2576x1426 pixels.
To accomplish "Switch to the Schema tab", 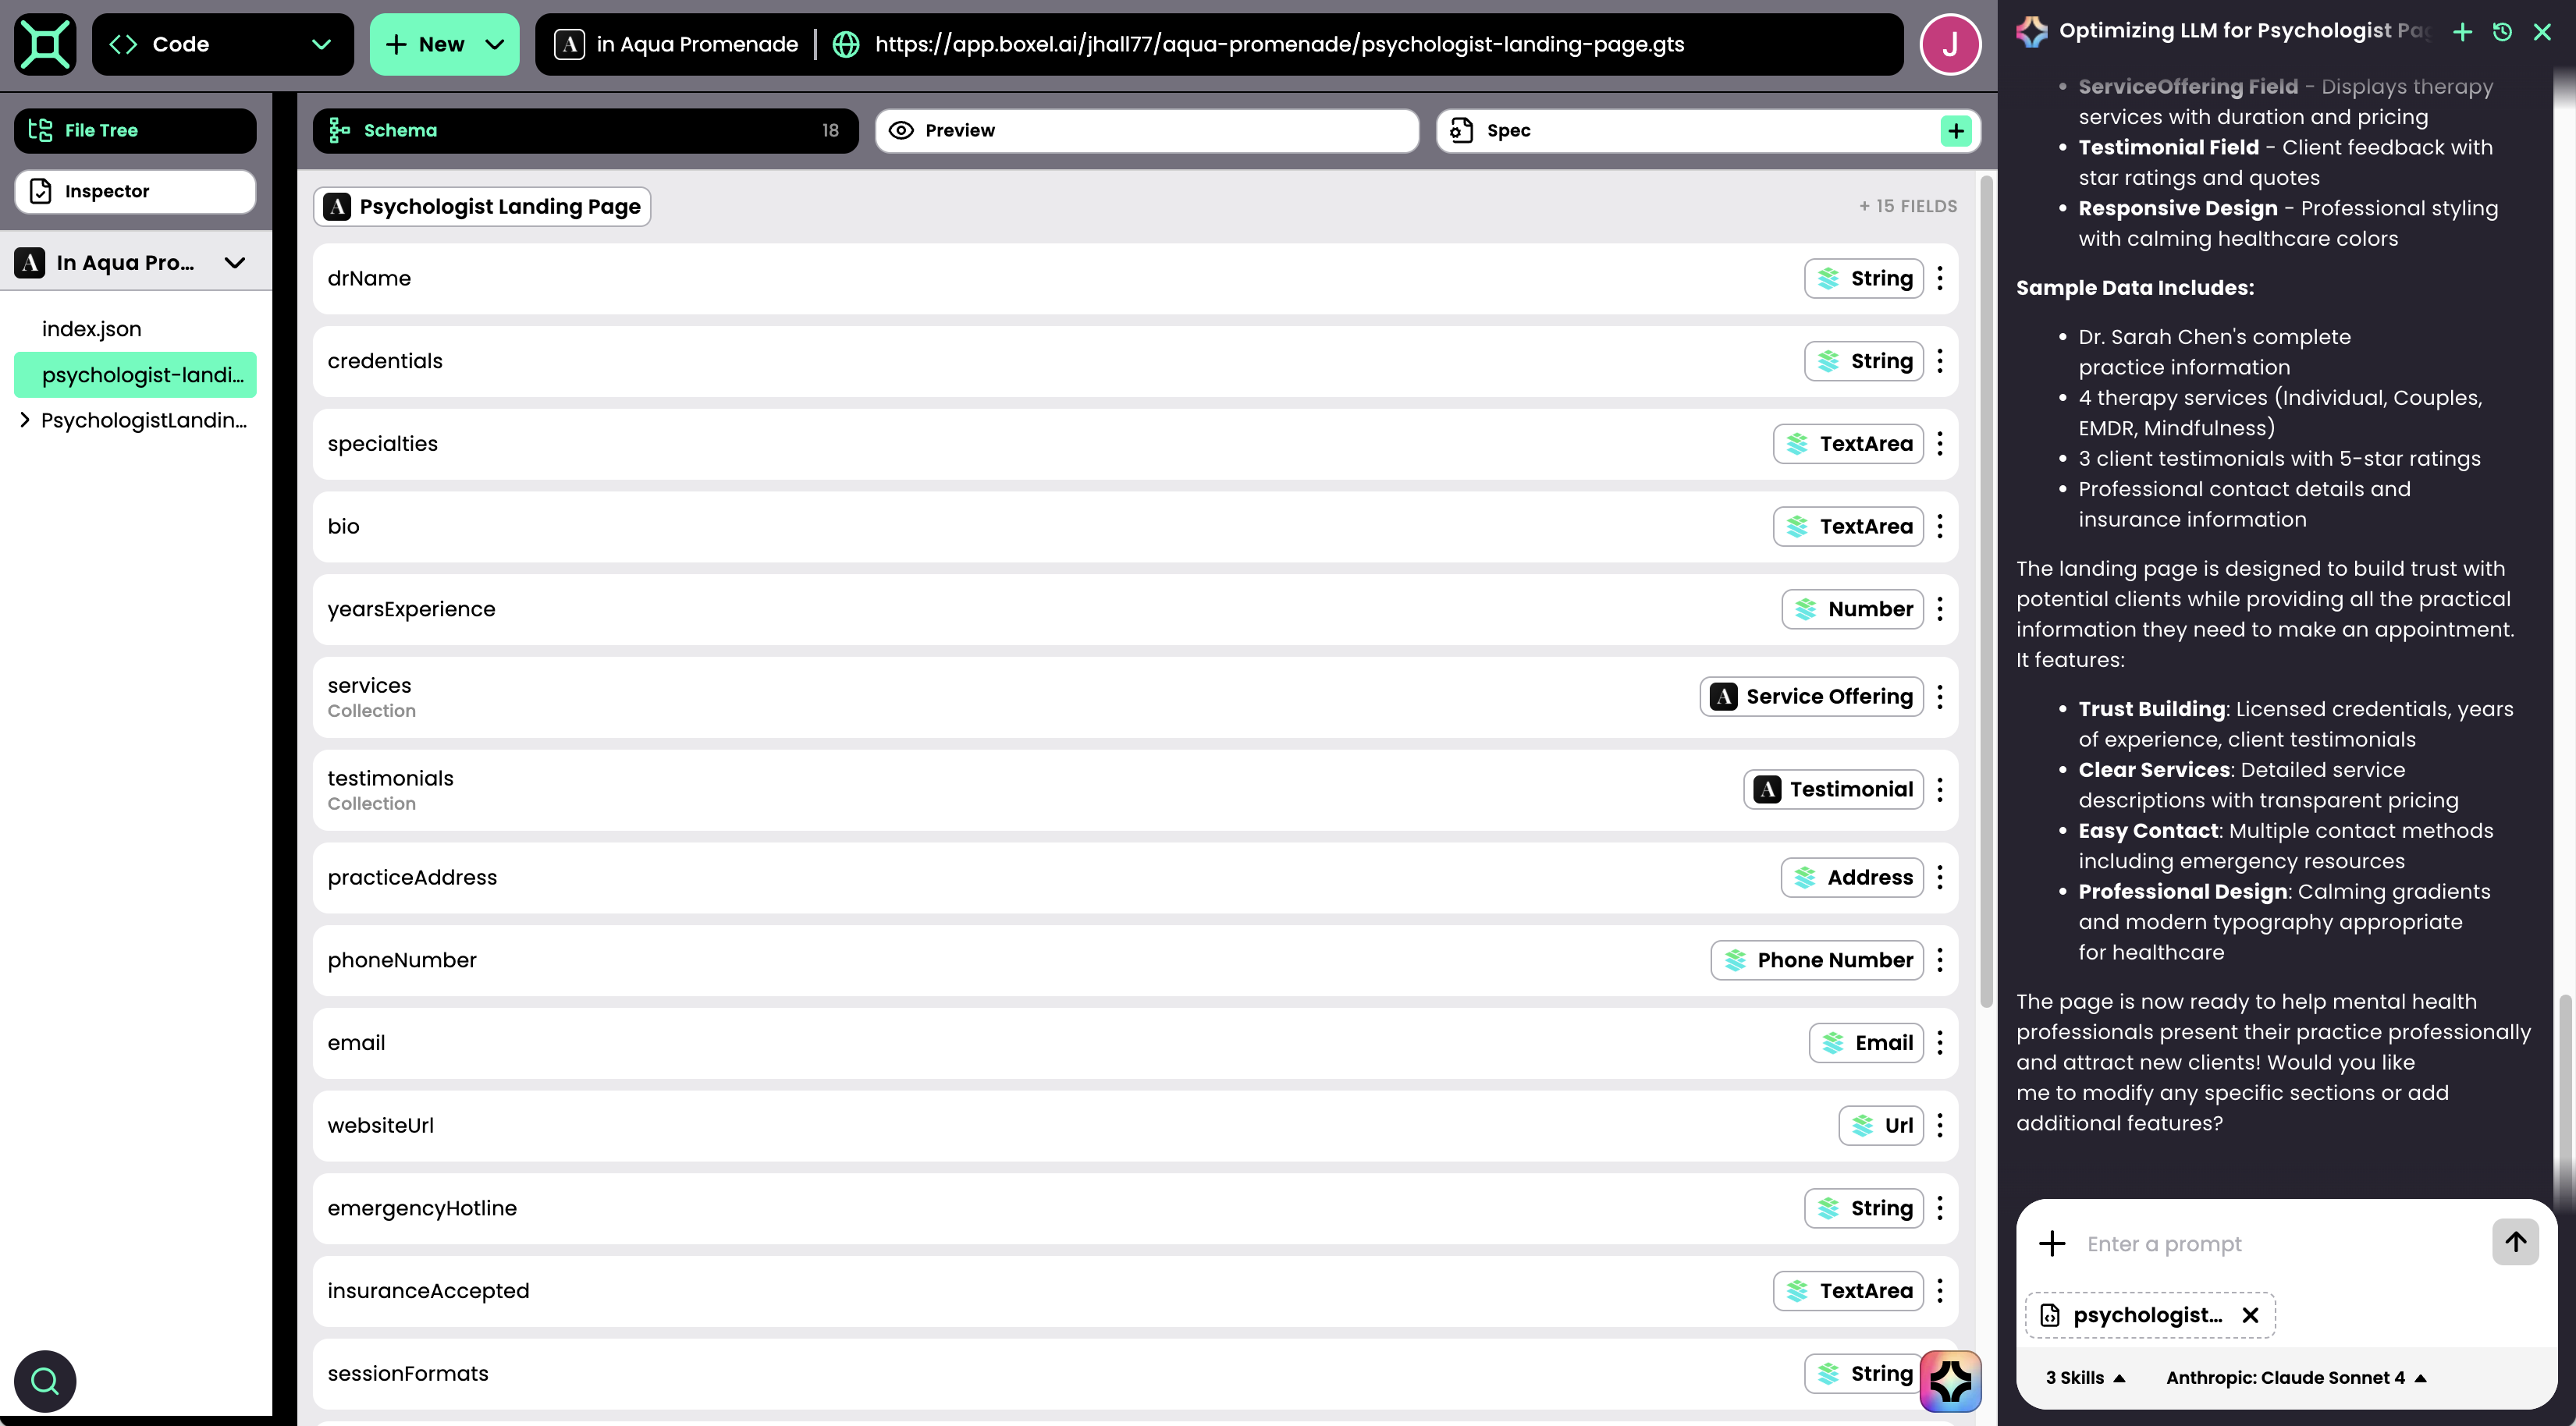I will [585, 130].
